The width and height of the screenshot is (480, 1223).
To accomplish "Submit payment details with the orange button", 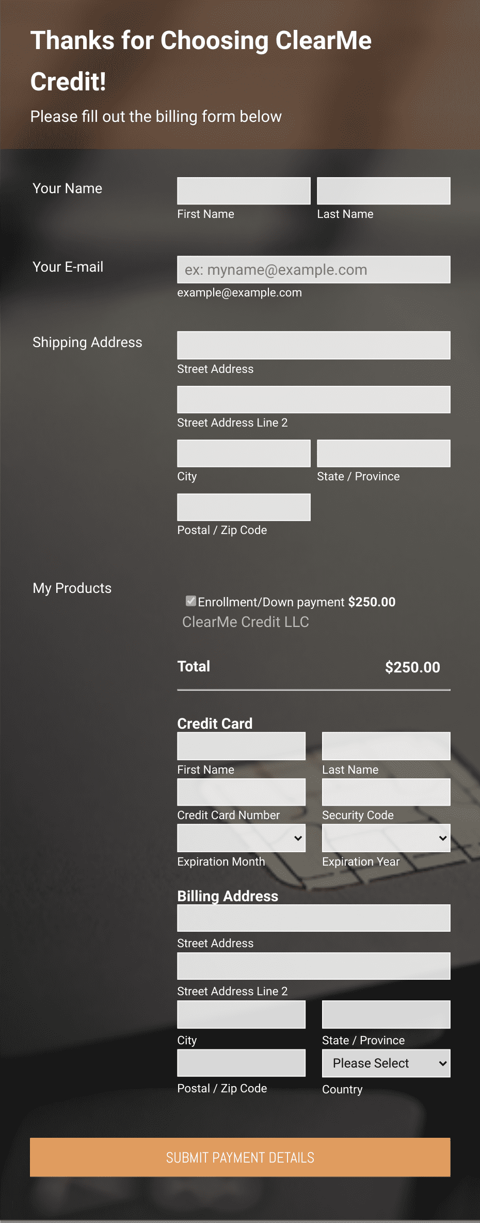I will pos(240,1157).
